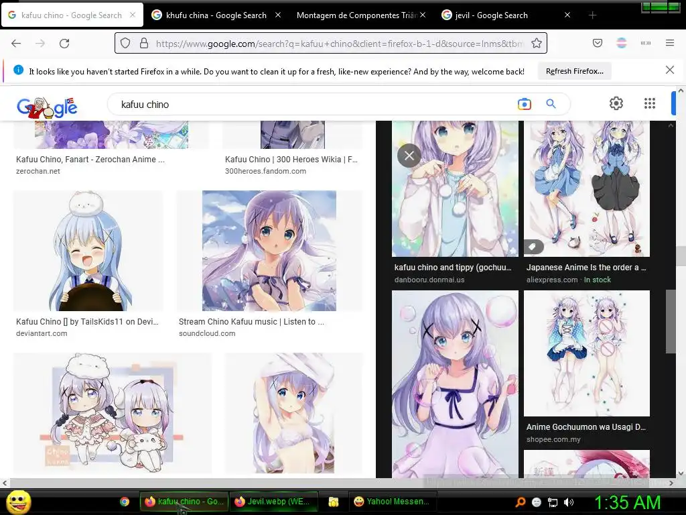Click Japanese Anime Is the order caption
The width and height of the screenshot is (686, 515).
coord(586,267)
